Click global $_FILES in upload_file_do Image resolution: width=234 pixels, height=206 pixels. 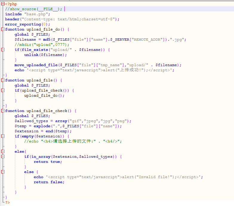coord(32,34)
